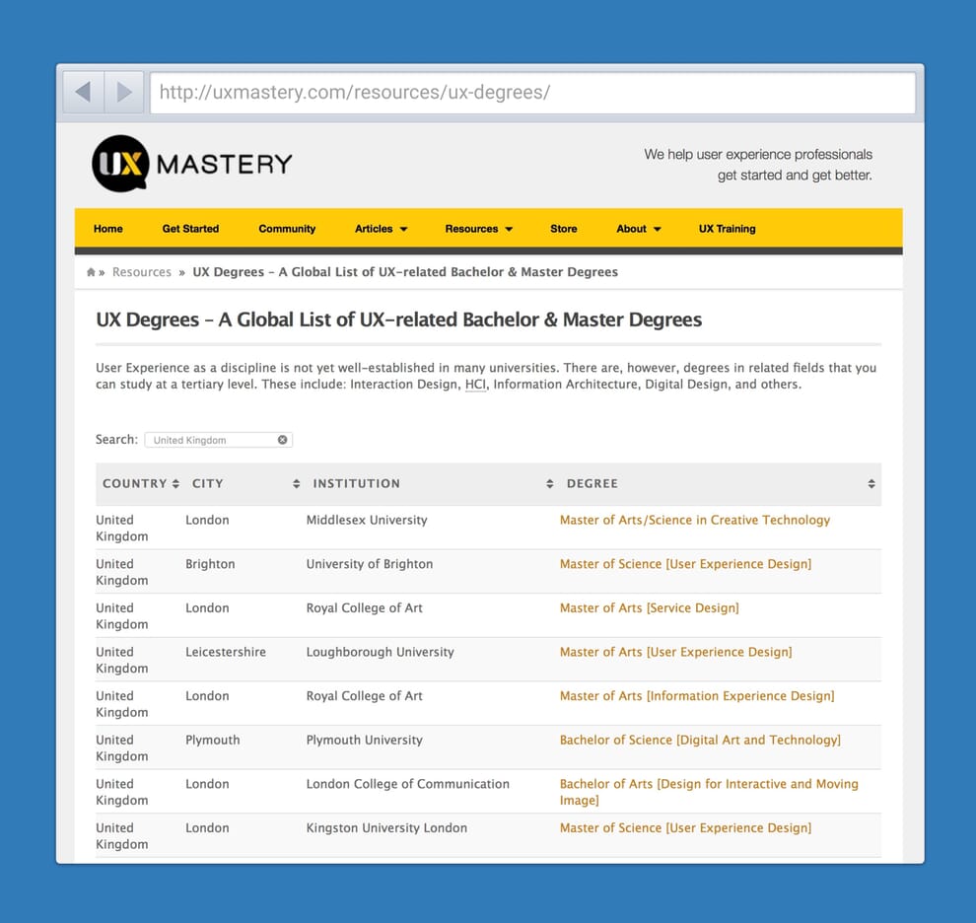Go to the Community menu item
The image size is (976, 923).
pyautogui.click(x=287, y=229)
